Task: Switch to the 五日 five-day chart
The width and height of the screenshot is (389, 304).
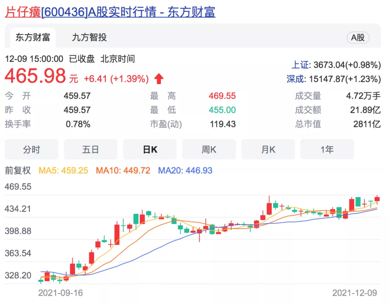Action: 90,149
